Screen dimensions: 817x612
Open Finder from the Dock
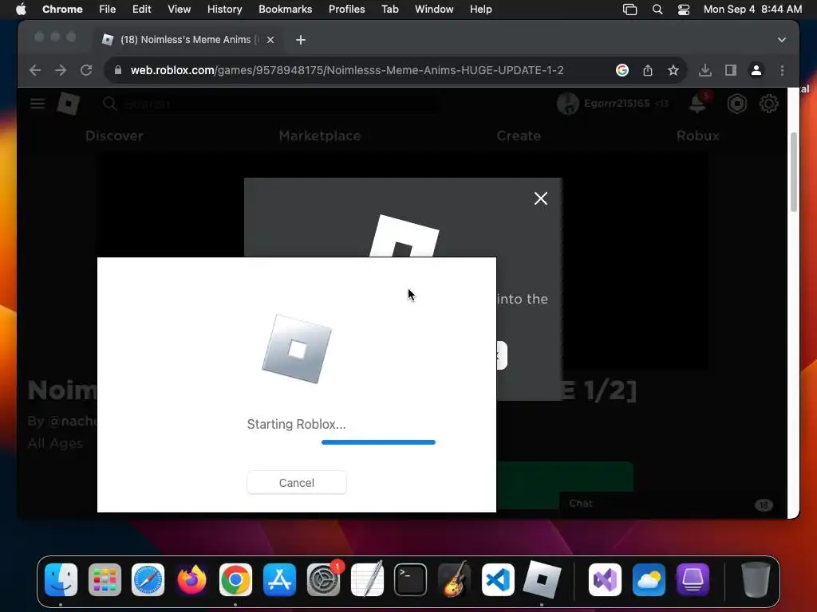(61, 579)
